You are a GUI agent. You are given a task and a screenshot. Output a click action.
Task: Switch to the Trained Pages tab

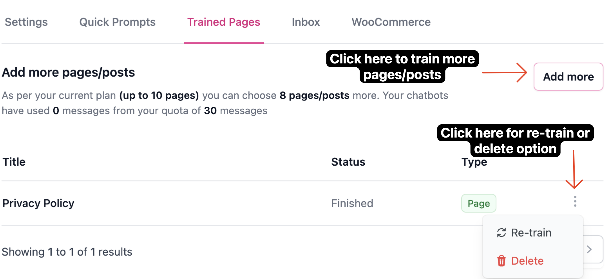[224, 22]
